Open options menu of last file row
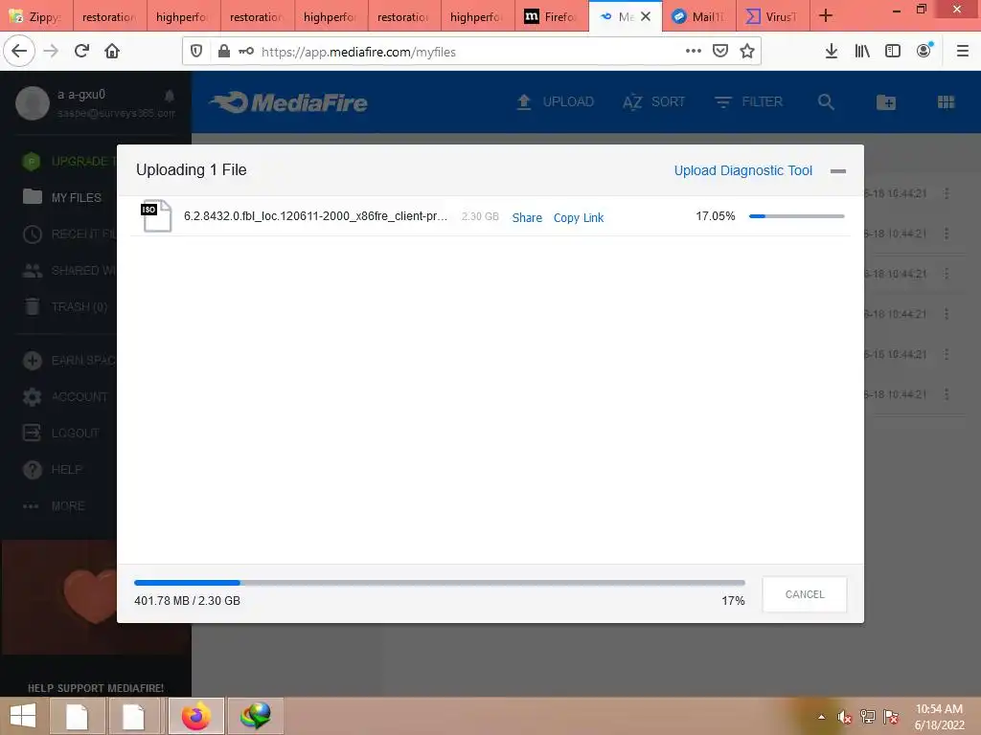This screenshot has height=735, width=981. [947, 394]
